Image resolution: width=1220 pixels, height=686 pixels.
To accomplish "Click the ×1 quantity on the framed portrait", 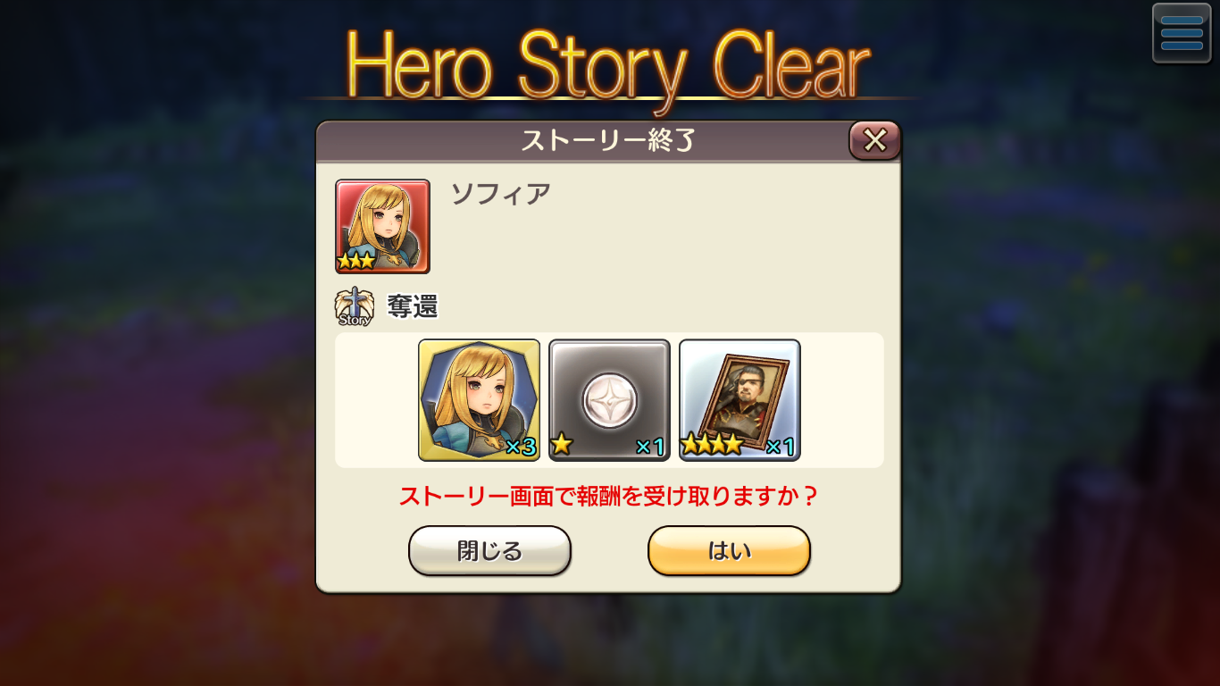I will (781, 447).
